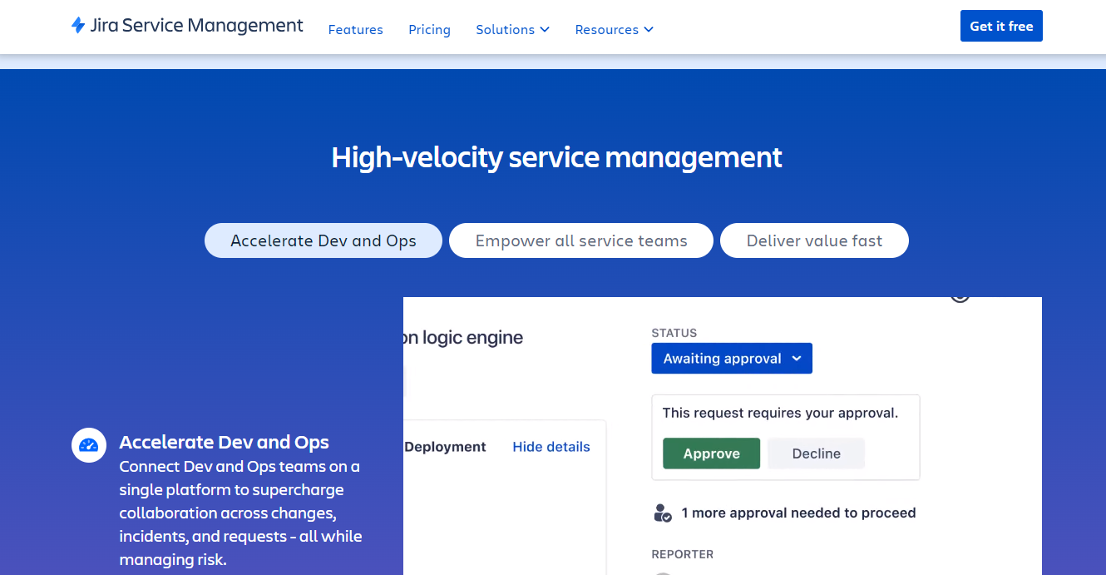This screenshot has width=1106, height=575.
Task: Click the Jira Service Management wordmark
Action: [196, 25]
